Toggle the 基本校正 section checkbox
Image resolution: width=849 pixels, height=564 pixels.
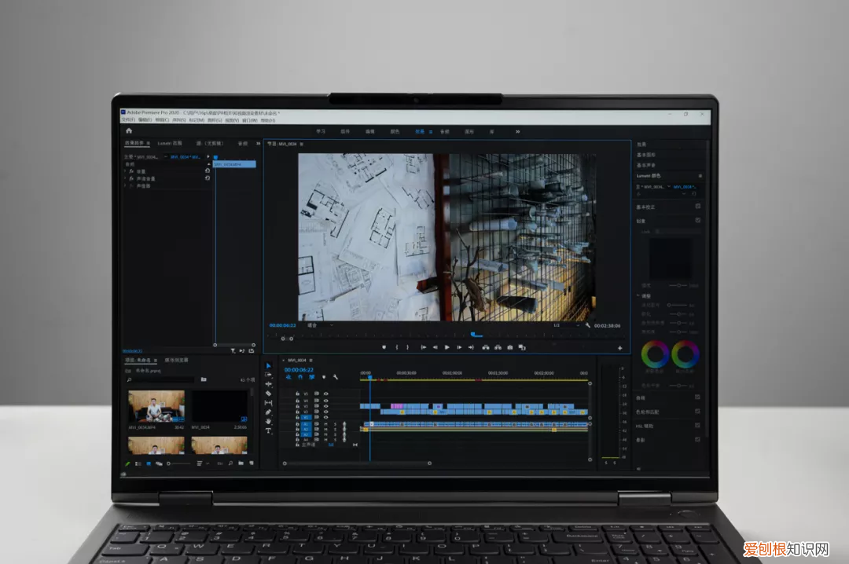pos(697,207)
